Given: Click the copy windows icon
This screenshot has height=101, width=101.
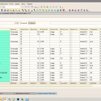Looking at the screenshot, I should coord(32,7).
